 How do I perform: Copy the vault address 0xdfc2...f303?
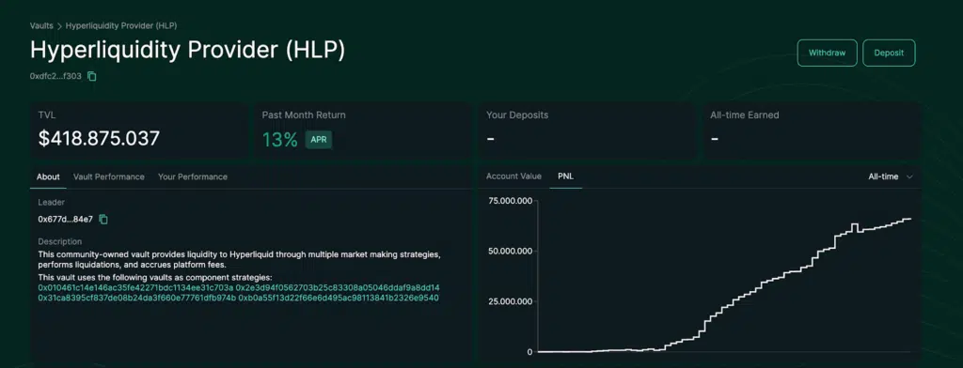click(x=92, y=77)
